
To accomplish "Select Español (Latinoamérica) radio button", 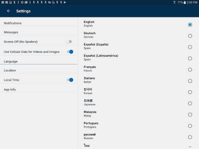I will click(x=190, y=58).
